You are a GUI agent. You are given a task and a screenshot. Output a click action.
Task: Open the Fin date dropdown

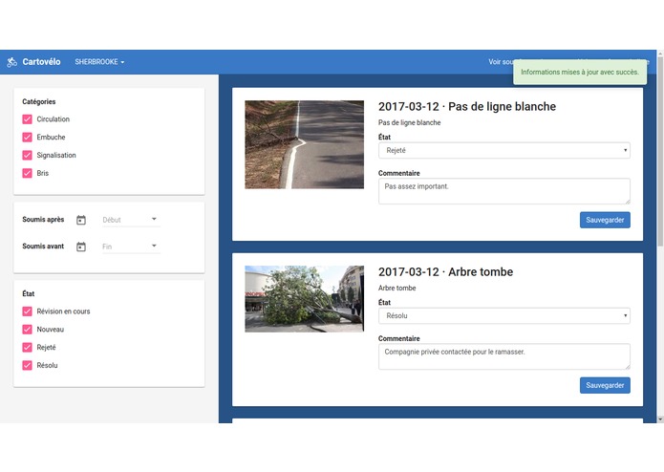131,247
